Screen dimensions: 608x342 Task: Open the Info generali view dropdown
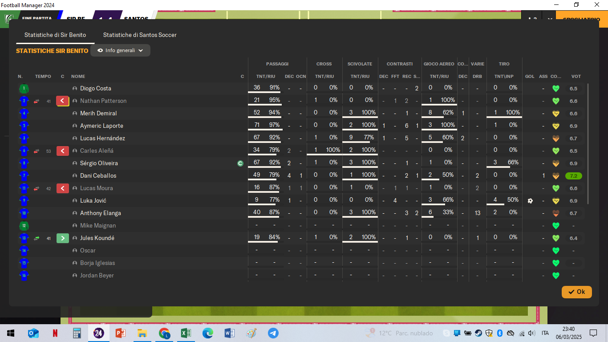click(x=120, y=50)
